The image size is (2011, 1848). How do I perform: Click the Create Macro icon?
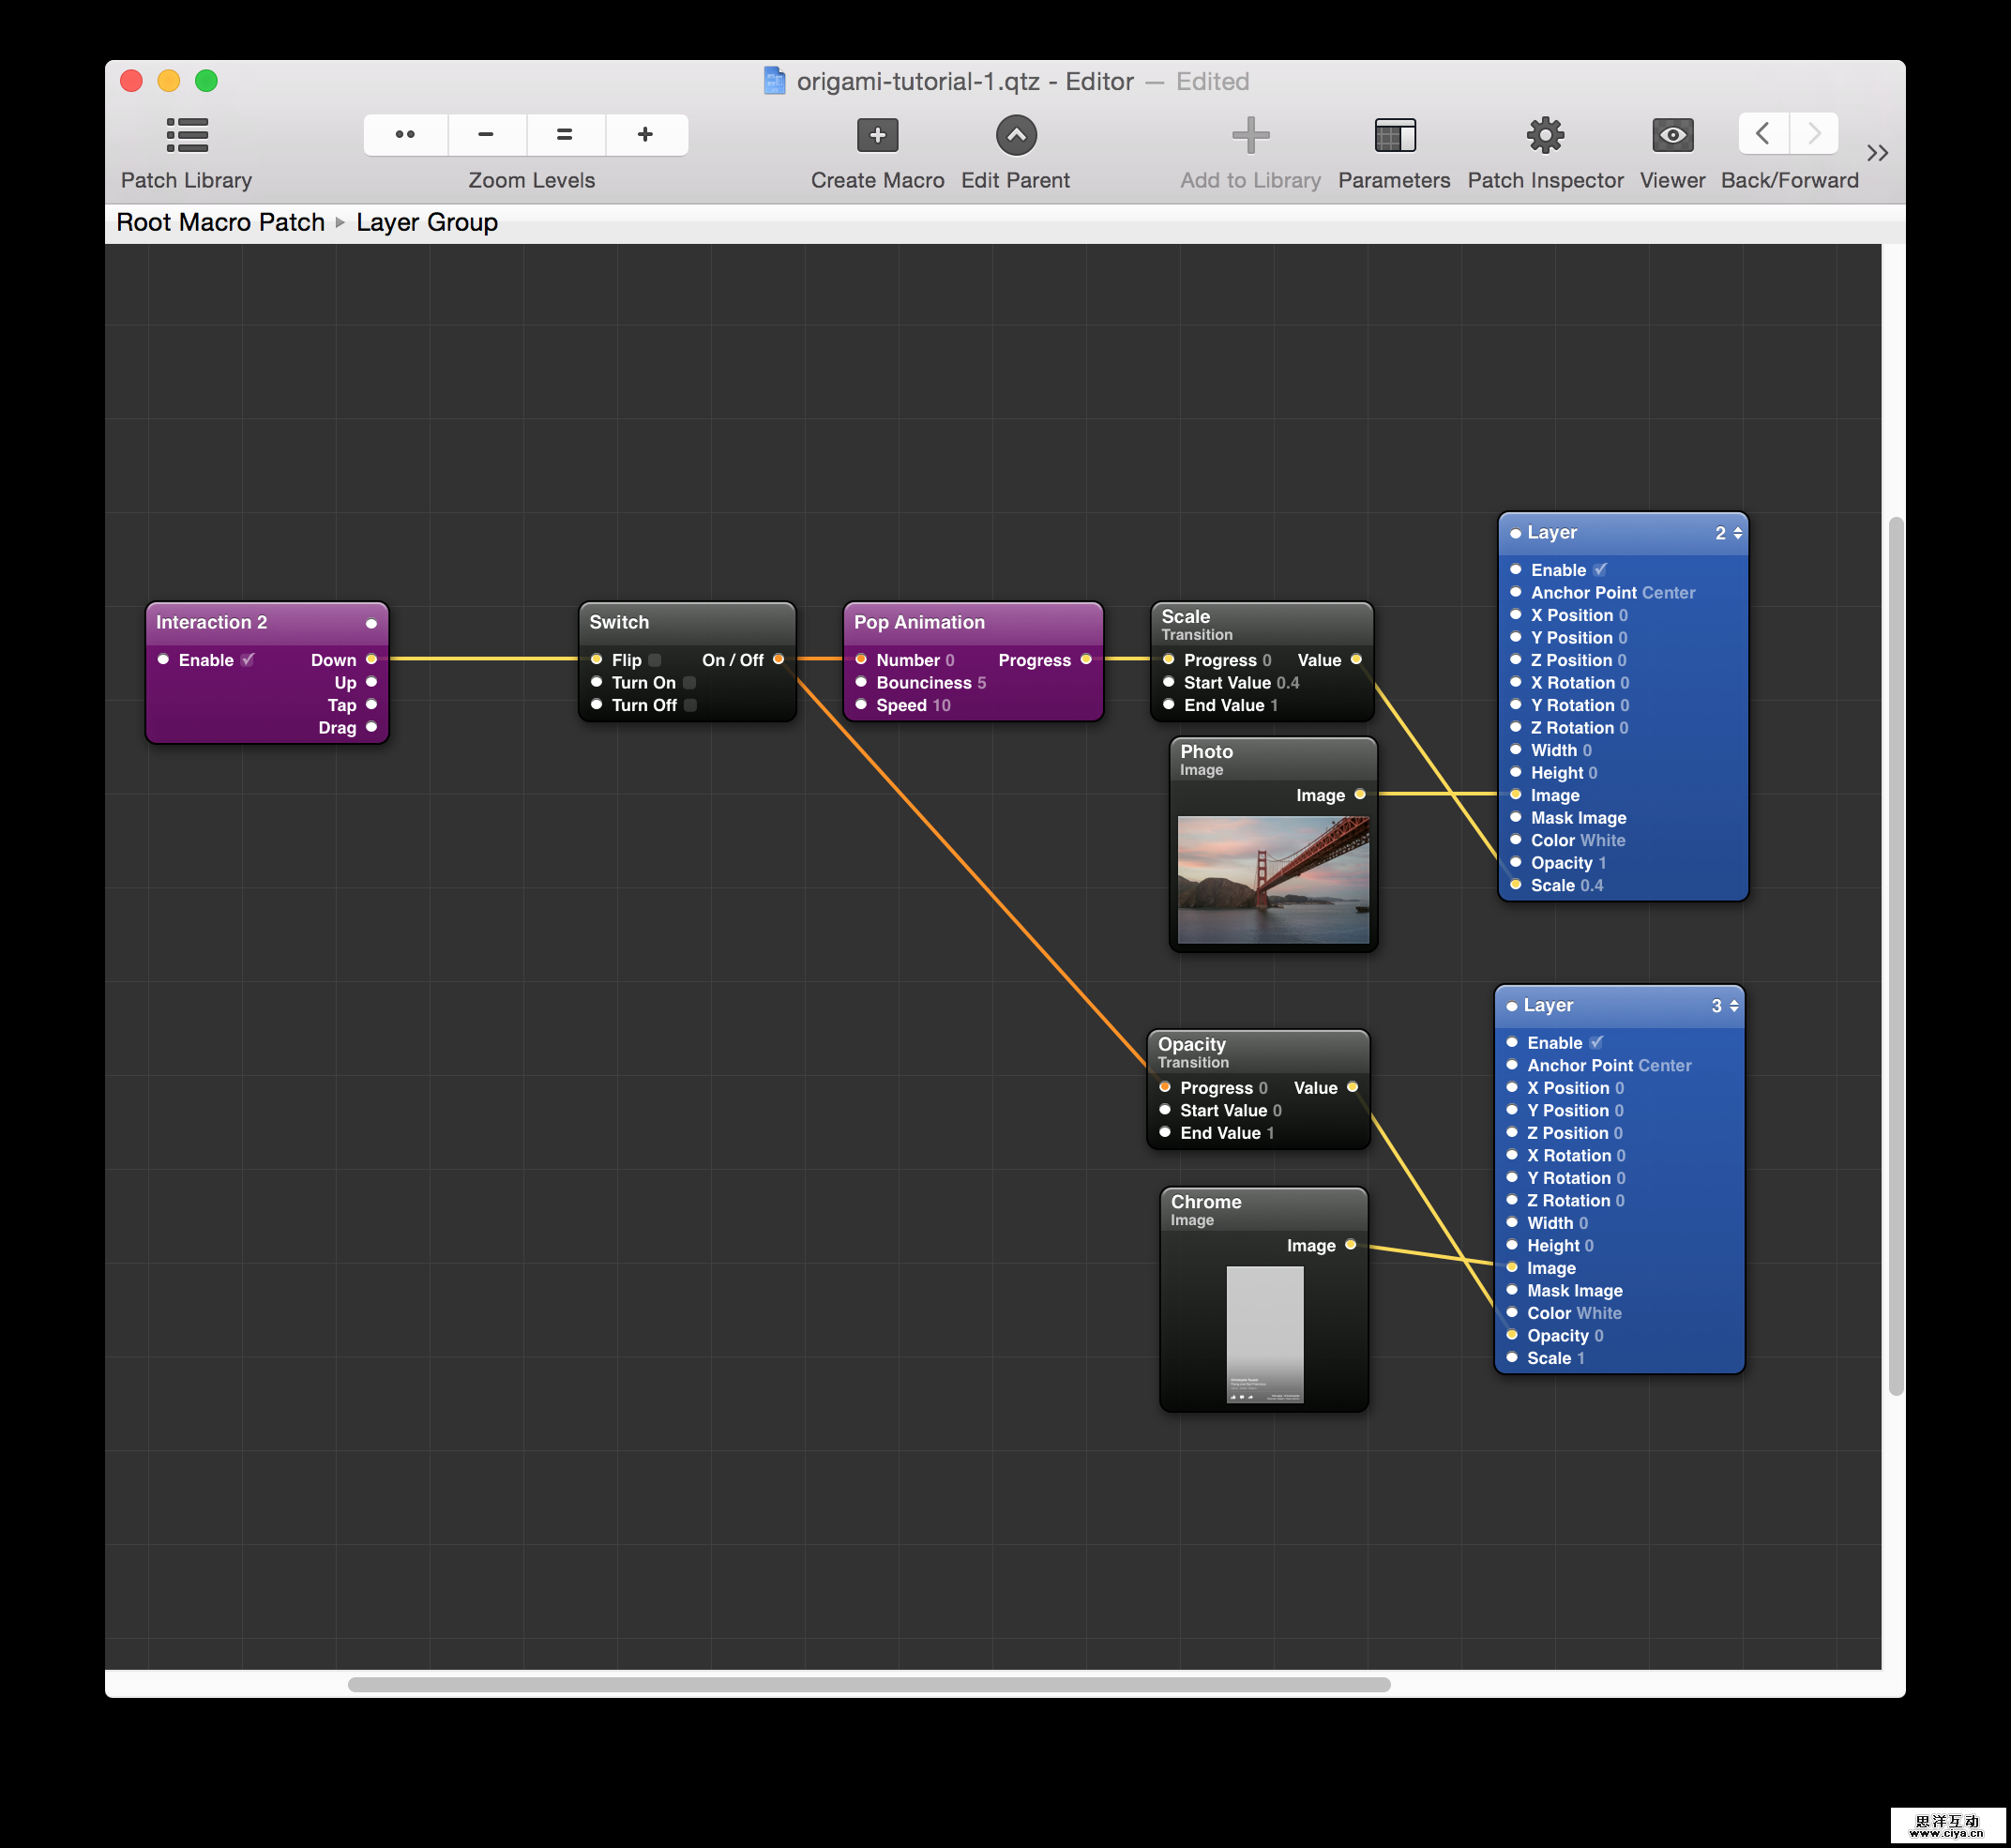point(876,135)
